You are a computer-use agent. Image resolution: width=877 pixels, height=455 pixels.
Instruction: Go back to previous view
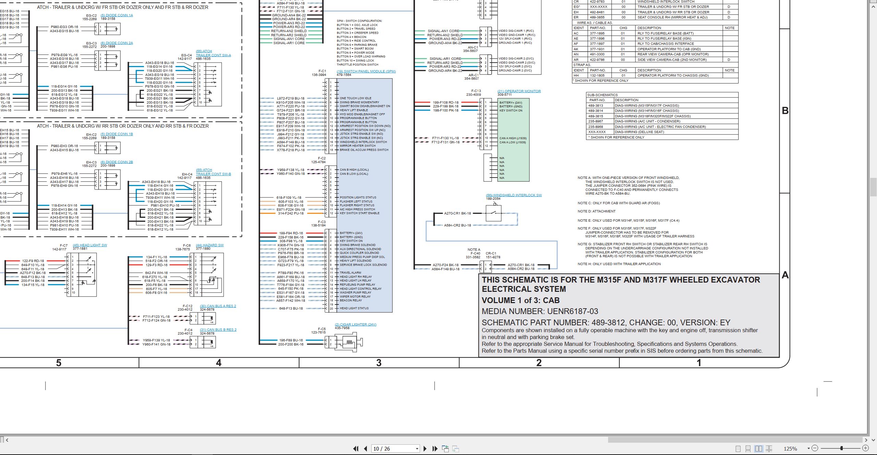(x=445, y=448)
